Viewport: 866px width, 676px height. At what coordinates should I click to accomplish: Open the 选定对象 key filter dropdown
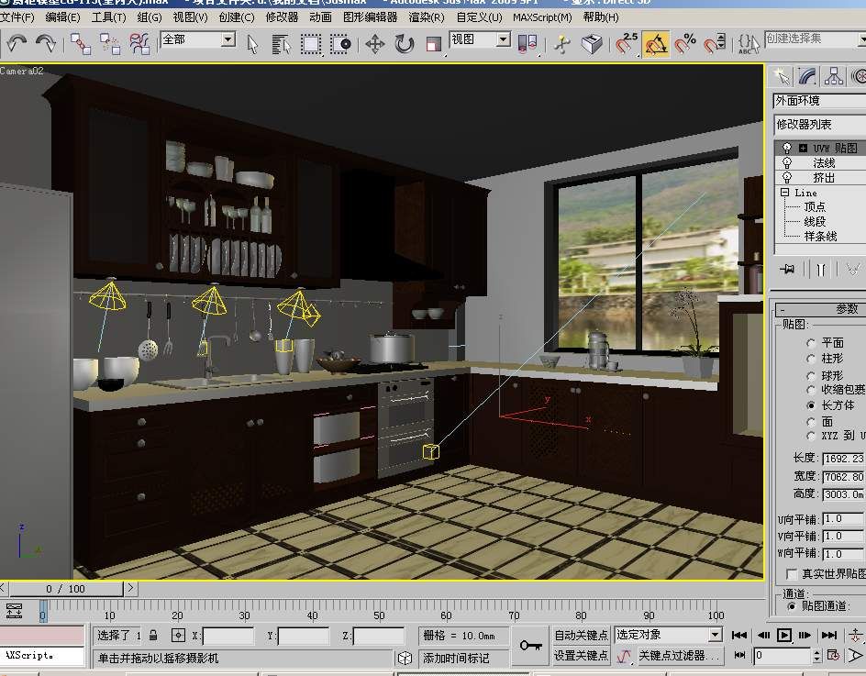[x=716, y=635]
